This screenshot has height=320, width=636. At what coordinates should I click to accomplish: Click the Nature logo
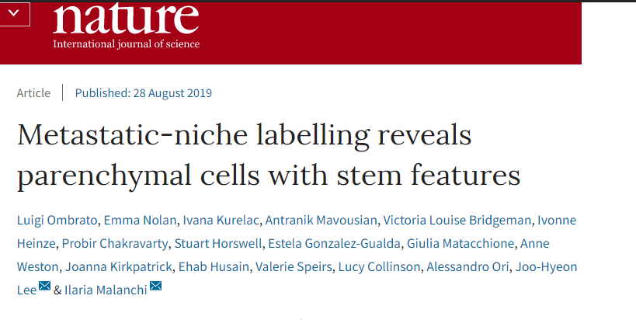(x=126, y=19)
